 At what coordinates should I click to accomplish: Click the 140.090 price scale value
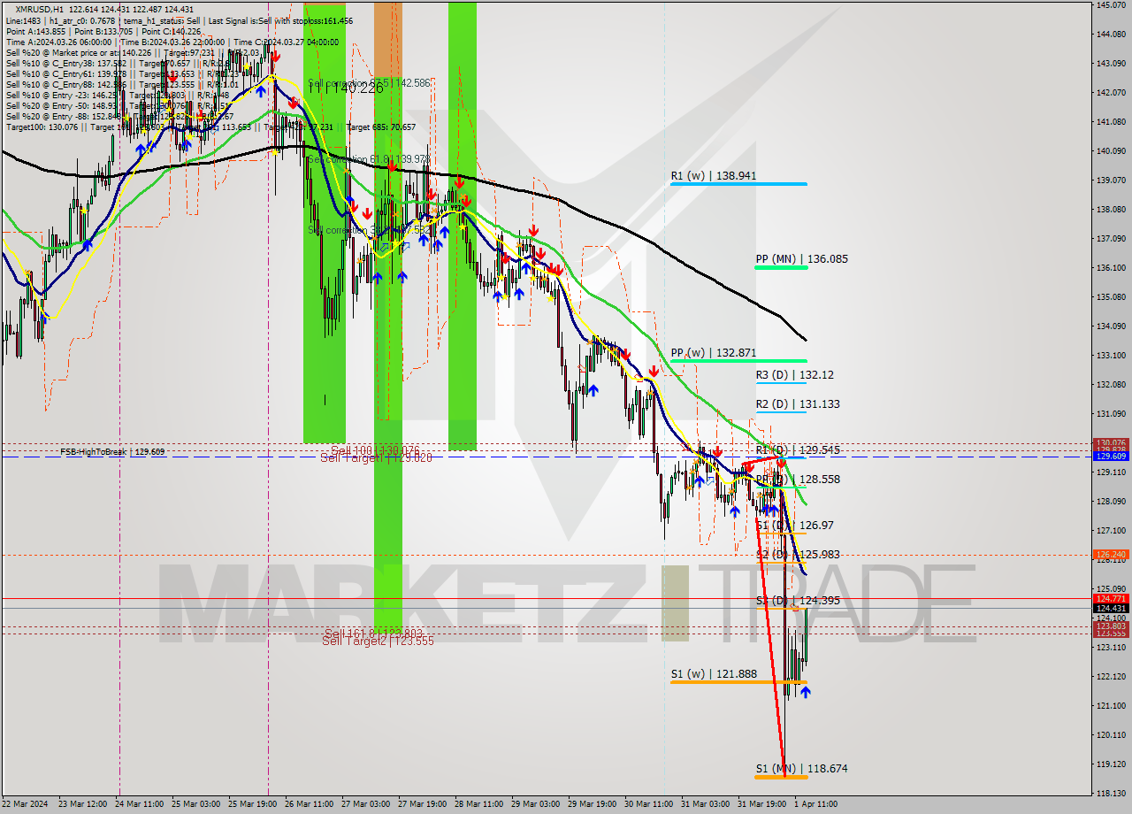1111,150
